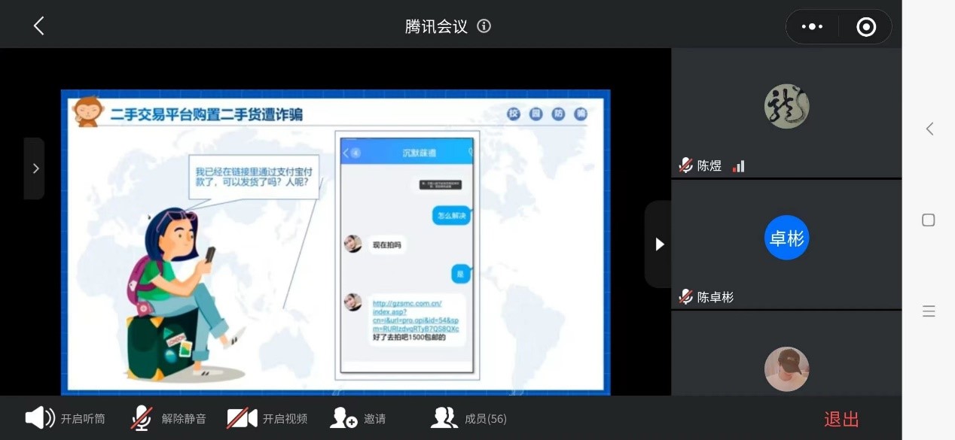This screenshot has width=955, height=440.
Task: Tap the sender avatar beside 现在拍吗
Action: [352, 244]
